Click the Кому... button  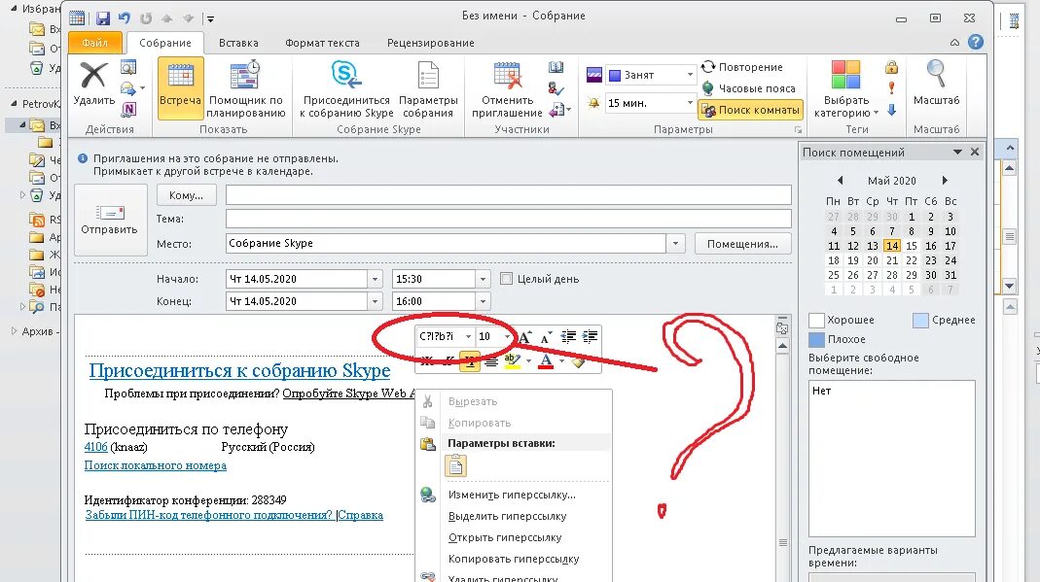point(187,195)
